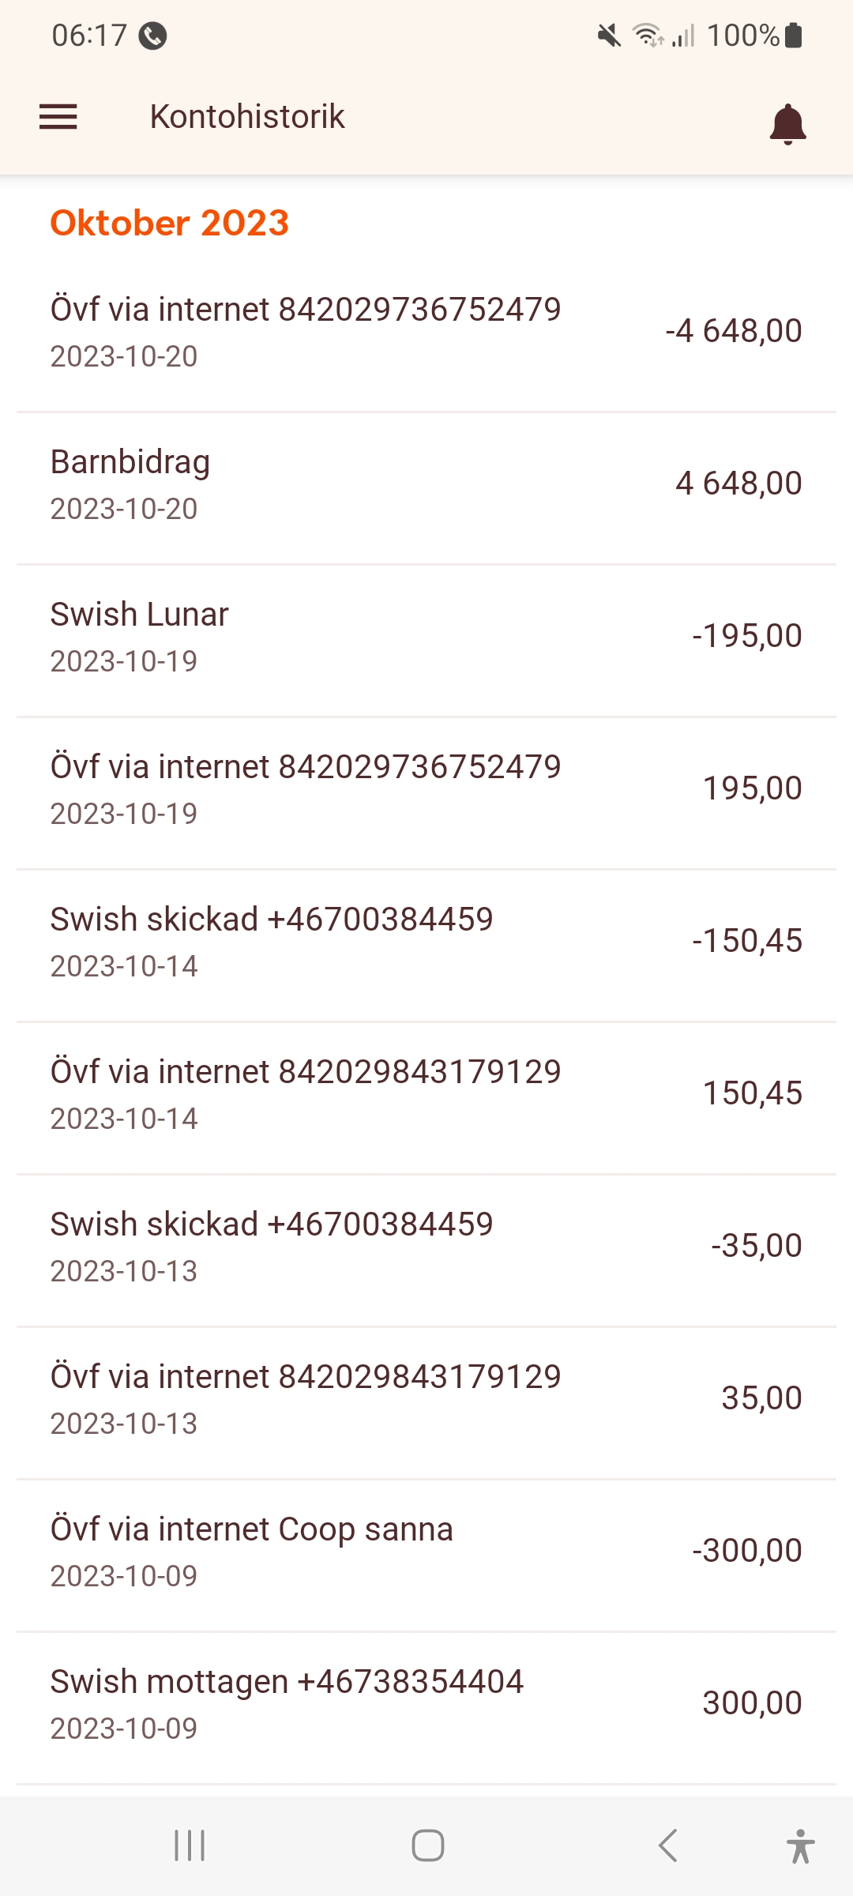Image resolution: width=853 pixels, height=1896 pixels.
Task: Open the Barnbidrag transaction
Action: click(426, 483)
